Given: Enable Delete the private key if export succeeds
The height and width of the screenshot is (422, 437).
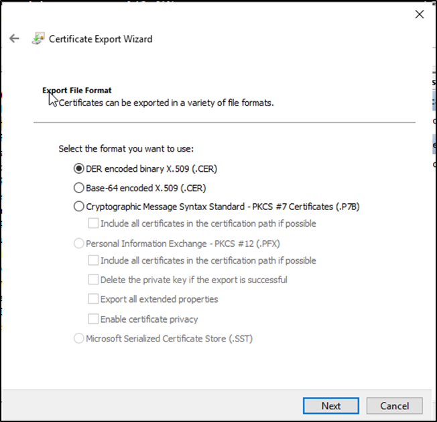Looking at the screenshot, I should [x=93, y=280].
